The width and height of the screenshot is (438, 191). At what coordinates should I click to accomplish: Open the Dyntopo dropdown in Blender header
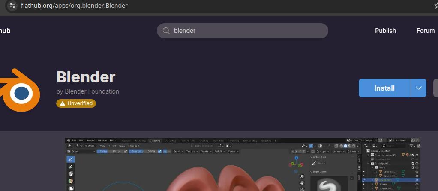[323, 151]
